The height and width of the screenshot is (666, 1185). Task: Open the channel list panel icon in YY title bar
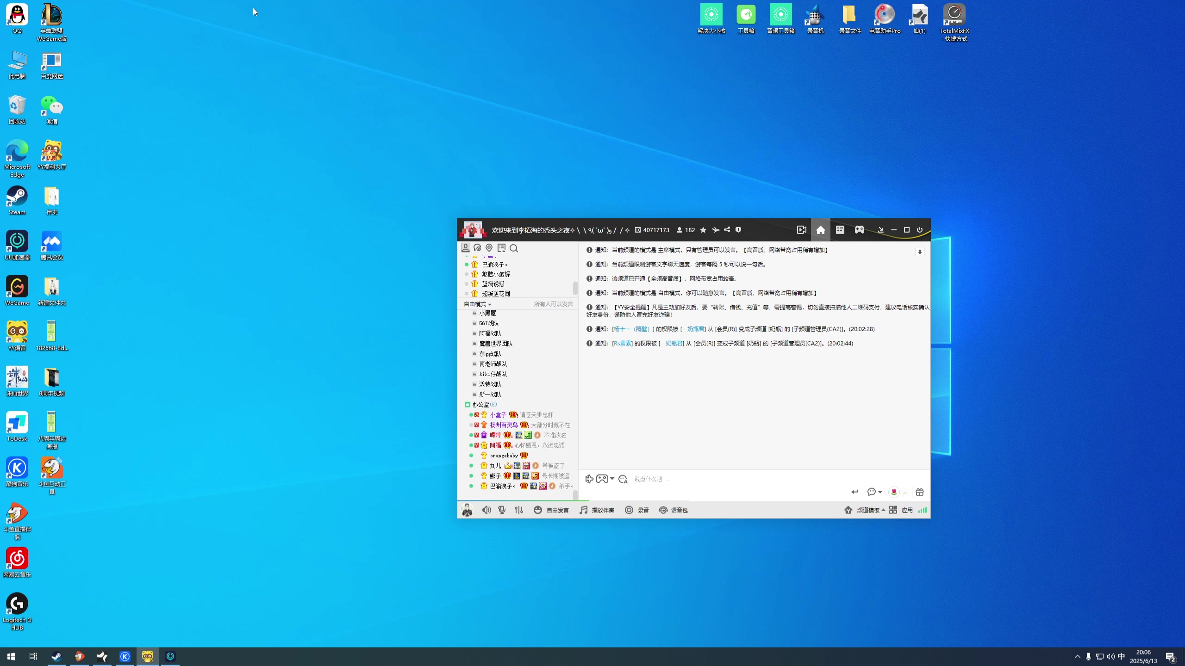(840, 230)
